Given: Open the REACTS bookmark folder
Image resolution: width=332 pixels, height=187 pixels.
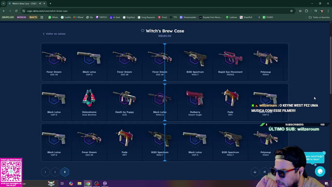Looking at the screenshot, I should pos(33,17).
